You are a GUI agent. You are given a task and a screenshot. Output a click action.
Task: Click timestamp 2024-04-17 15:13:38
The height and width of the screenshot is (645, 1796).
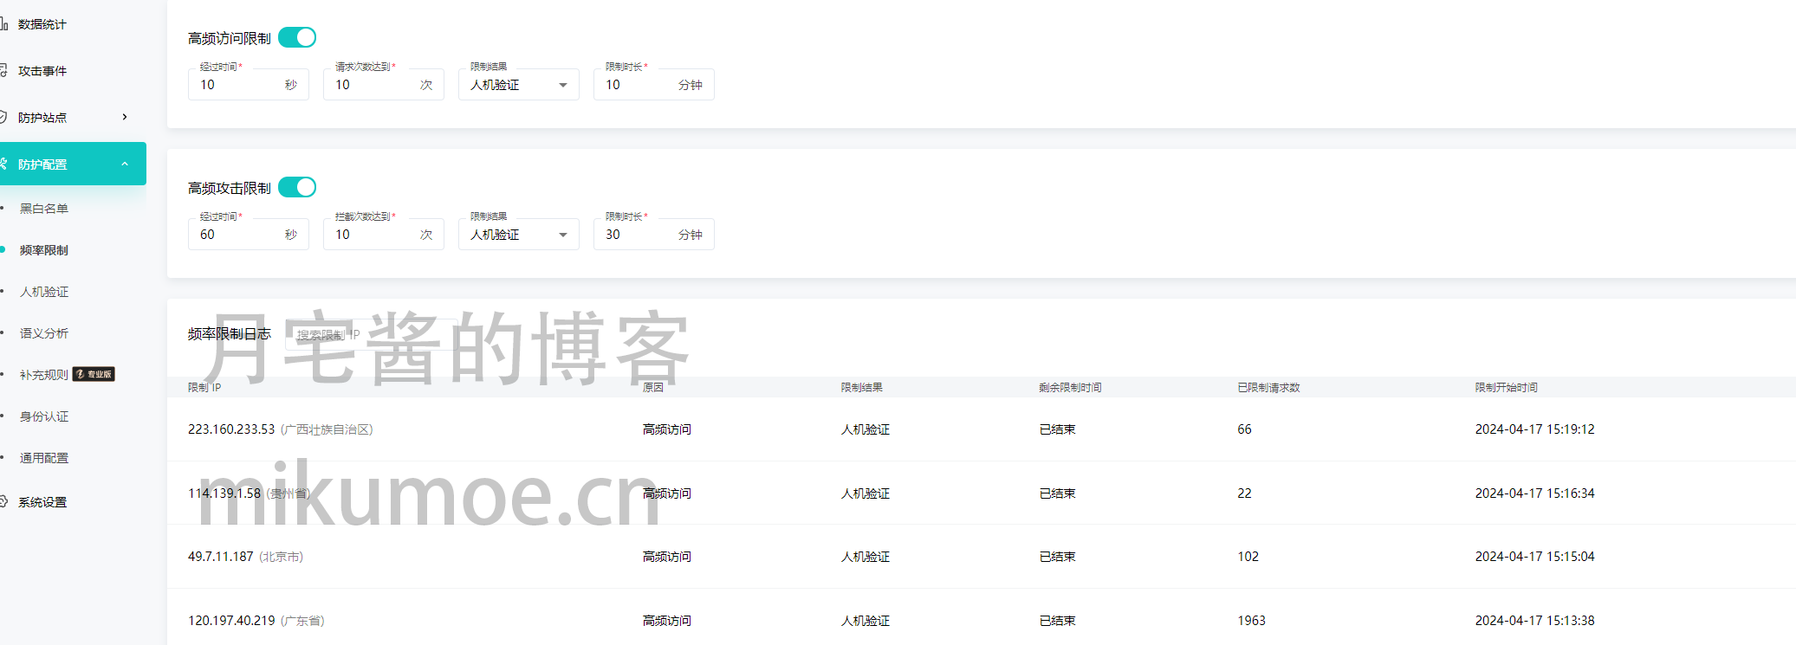click(1535, 621)
